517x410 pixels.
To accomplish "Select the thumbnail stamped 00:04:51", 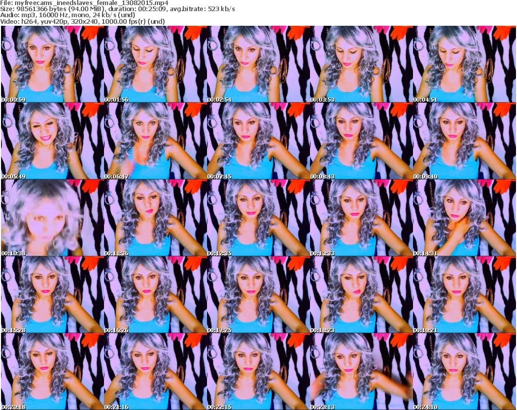I will [464, 64].
